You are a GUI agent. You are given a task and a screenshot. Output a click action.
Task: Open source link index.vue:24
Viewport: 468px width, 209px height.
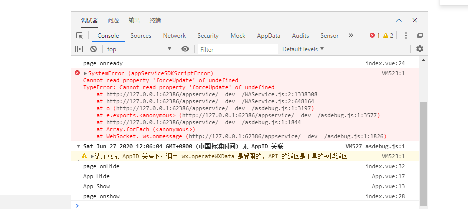click(x=385, y=64)
